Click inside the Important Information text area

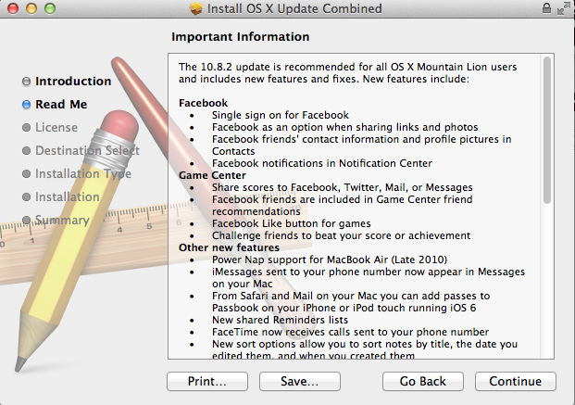pos(355,206)
